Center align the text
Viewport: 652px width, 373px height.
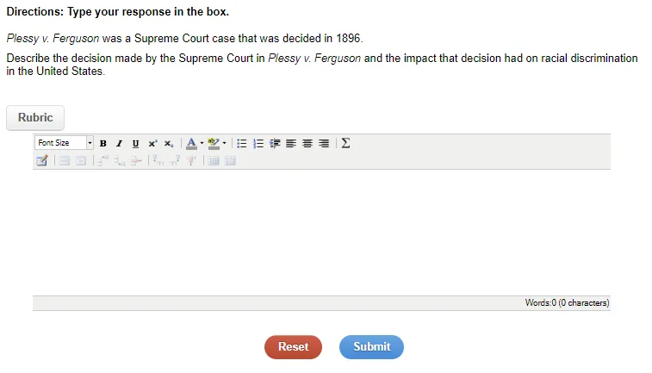[307, 144]
